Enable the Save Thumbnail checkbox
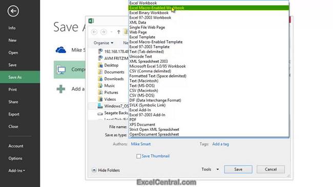The height and width of the screenshot is (187, 333). 139,156
